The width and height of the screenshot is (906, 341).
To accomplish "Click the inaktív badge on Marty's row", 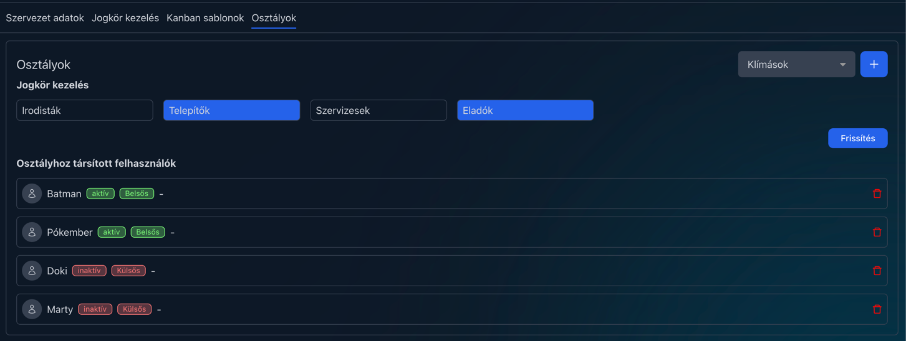I will 95,309.
